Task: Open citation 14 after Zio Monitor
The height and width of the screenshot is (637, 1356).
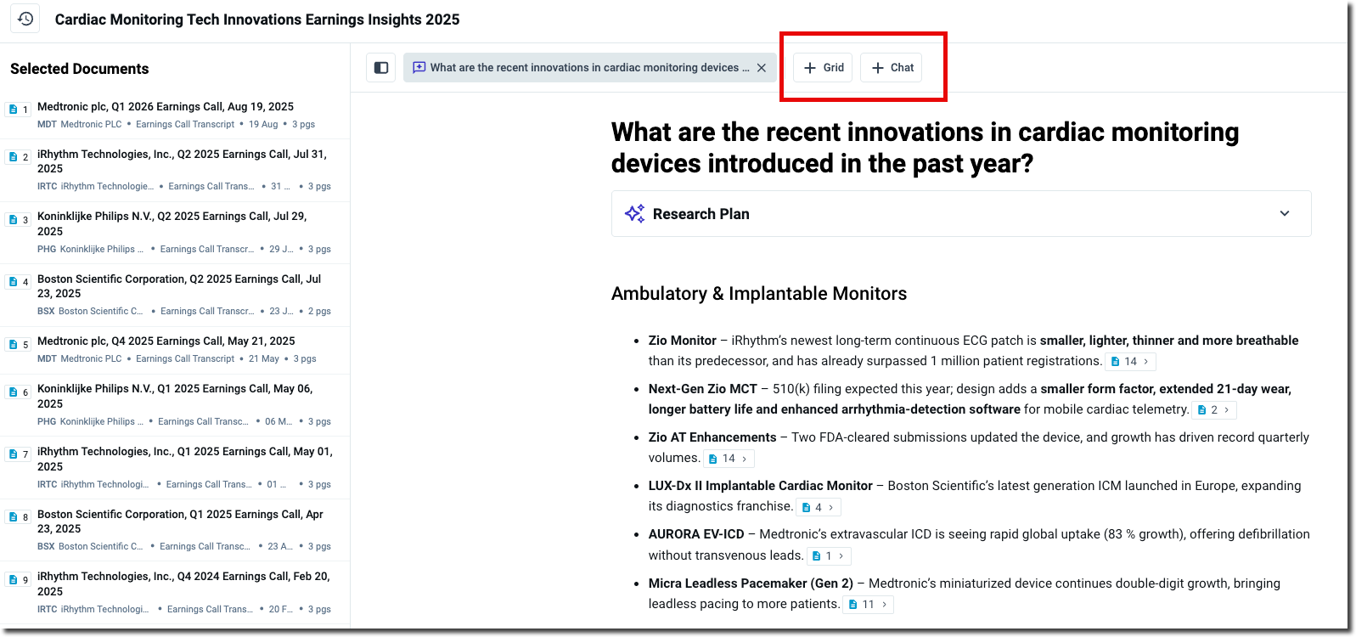Action: pos(1130,362)
